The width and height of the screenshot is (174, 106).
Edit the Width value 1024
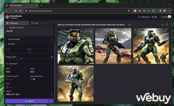(8, 72)
